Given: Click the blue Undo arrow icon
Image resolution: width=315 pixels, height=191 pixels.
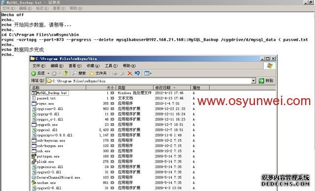Looking at the screenshot, I should point(137,73).
